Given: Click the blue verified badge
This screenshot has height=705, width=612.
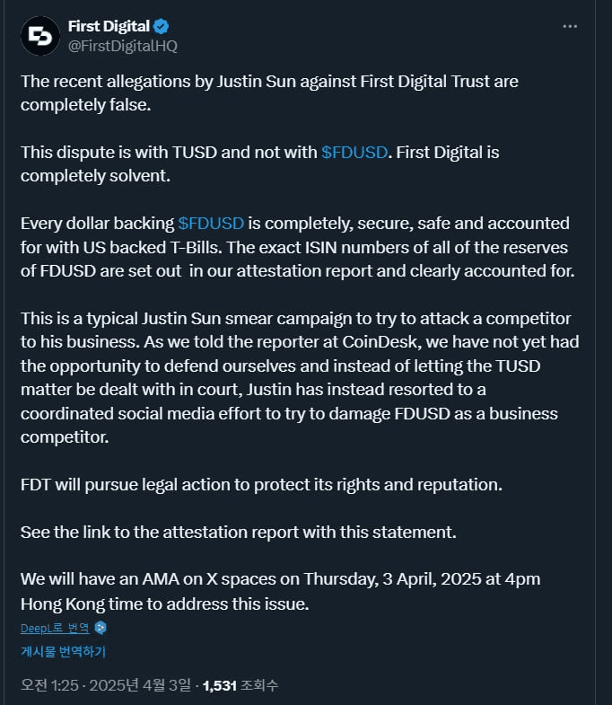Looking at the screenshot, I should tap(161, 27).
